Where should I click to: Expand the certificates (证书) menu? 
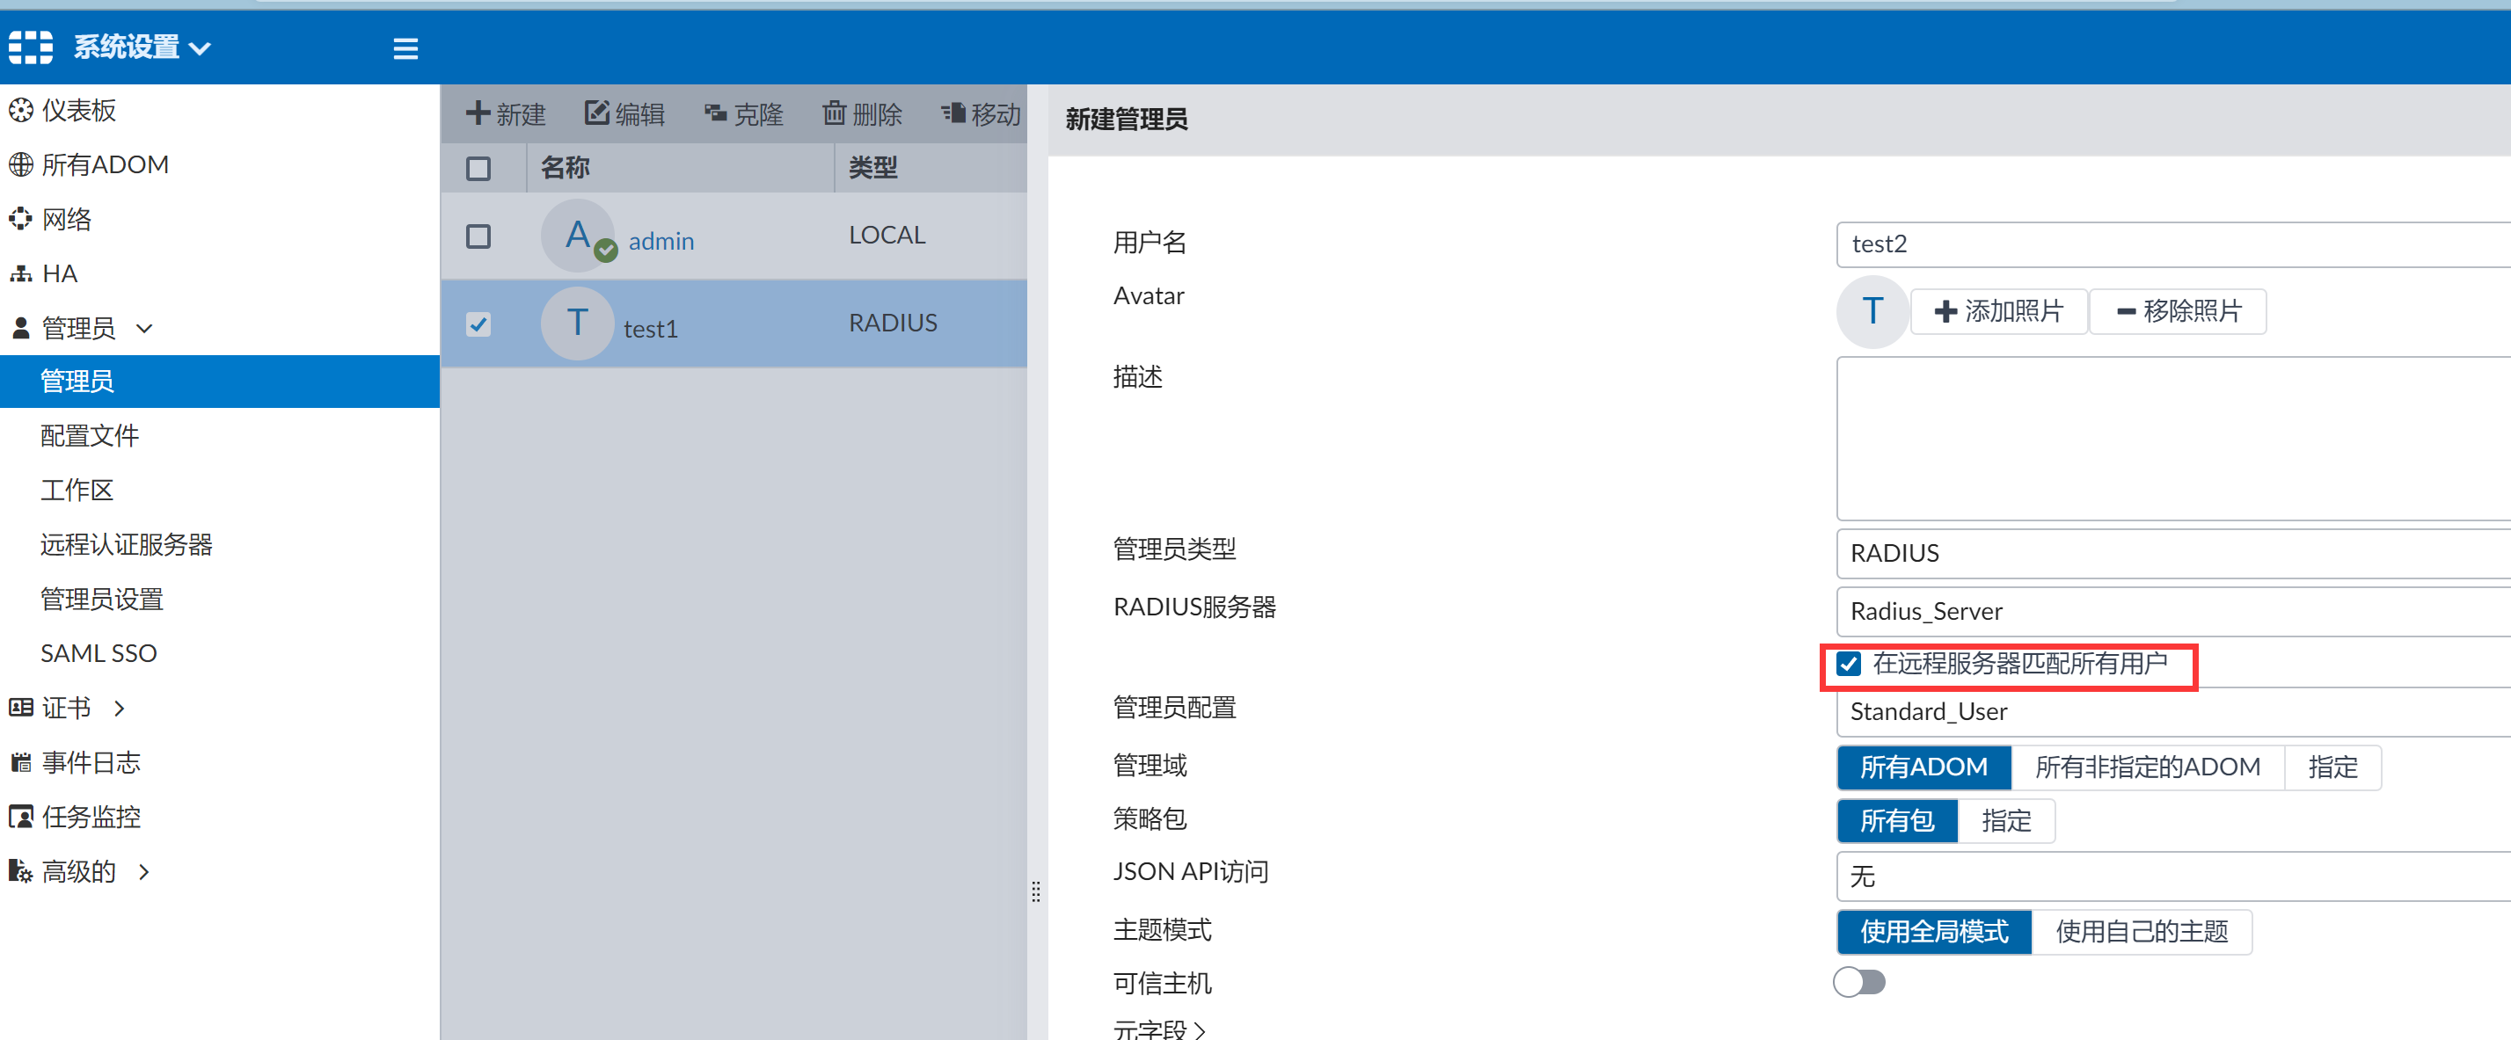[x=66, y=708]
